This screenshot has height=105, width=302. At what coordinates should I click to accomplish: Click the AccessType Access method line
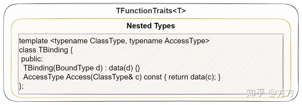pos(122,77)
